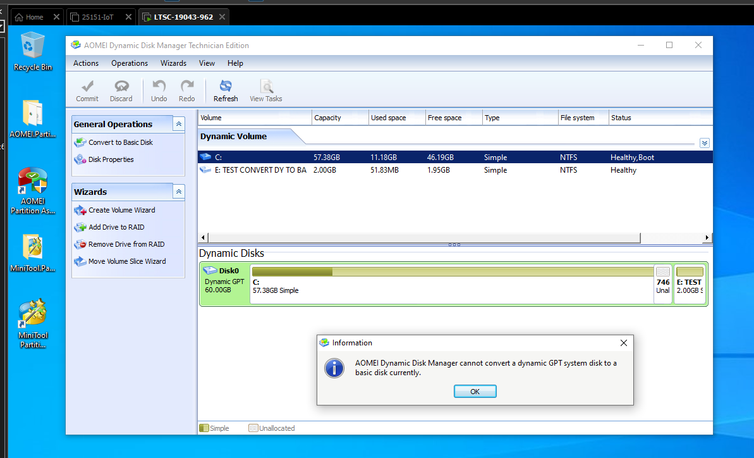Start Add Drive to RAID wizard
Screen dimensions: 754x458
(x=109, y=227)
